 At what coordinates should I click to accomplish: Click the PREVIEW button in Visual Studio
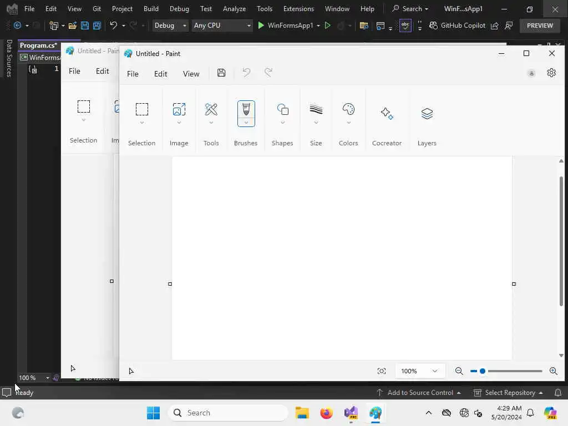click(540, 26)
